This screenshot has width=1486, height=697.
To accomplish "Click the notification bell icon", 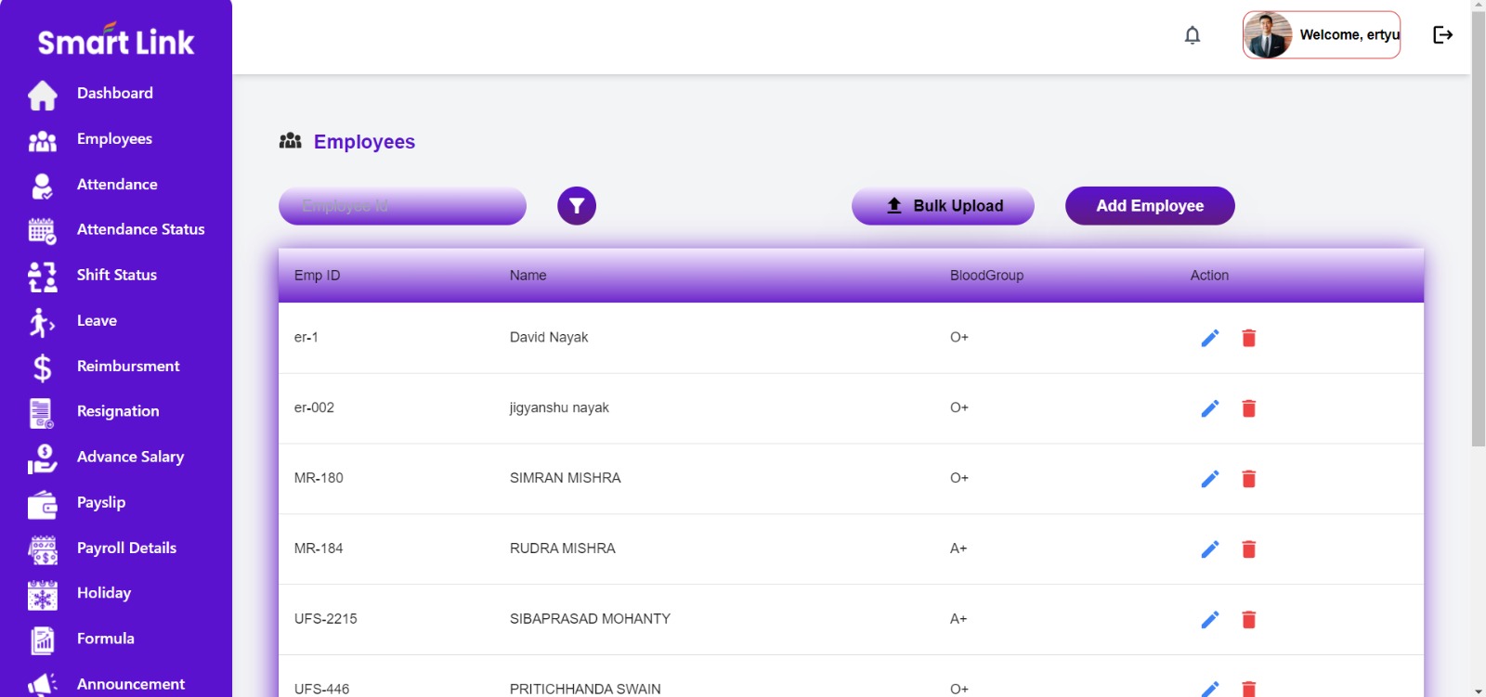I will [1193, 35].
